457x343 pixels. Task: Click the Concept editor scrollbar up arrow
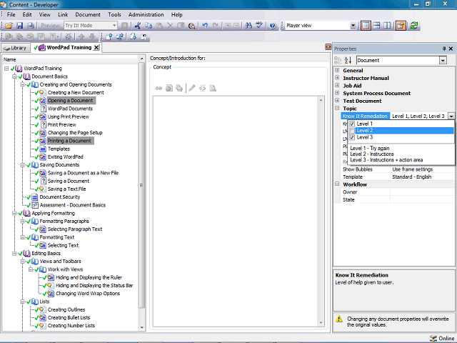pos(321,100)
